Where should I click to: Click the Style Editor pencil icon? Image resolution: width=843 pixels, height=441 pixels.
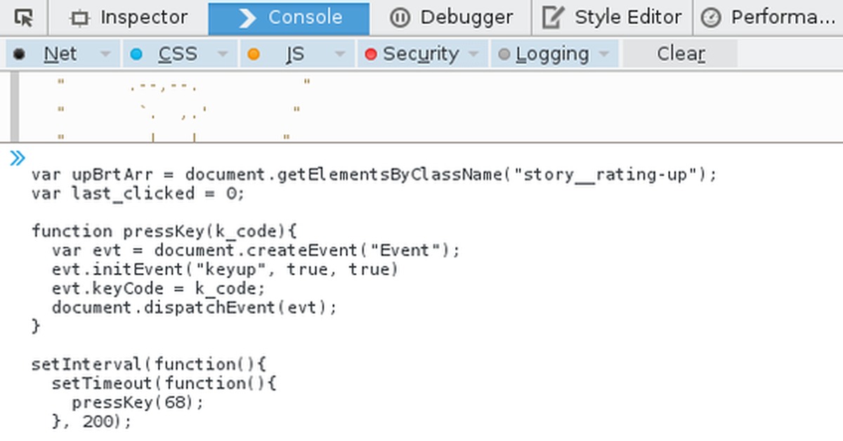coord(554,18)
